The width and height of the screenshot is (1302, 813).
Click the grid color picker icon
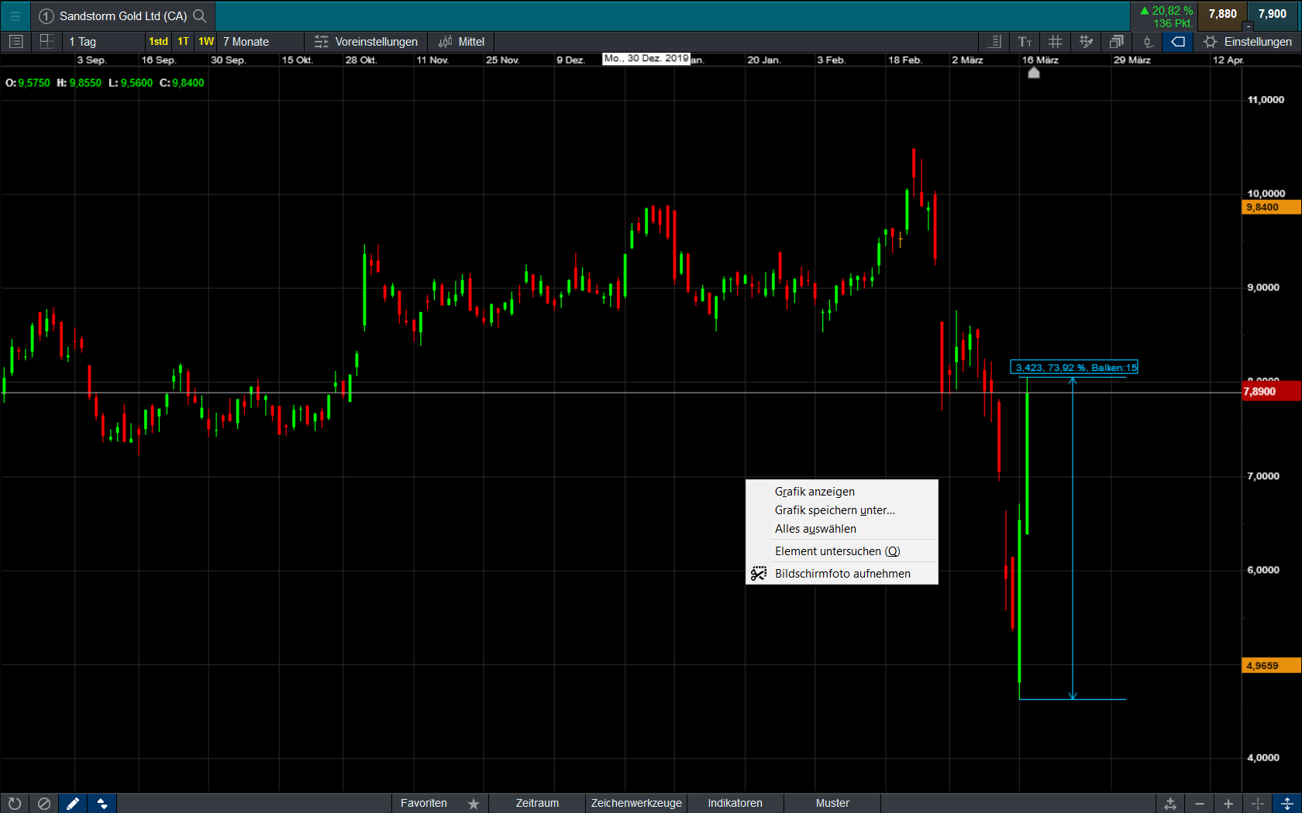(x=1086, y=42)
